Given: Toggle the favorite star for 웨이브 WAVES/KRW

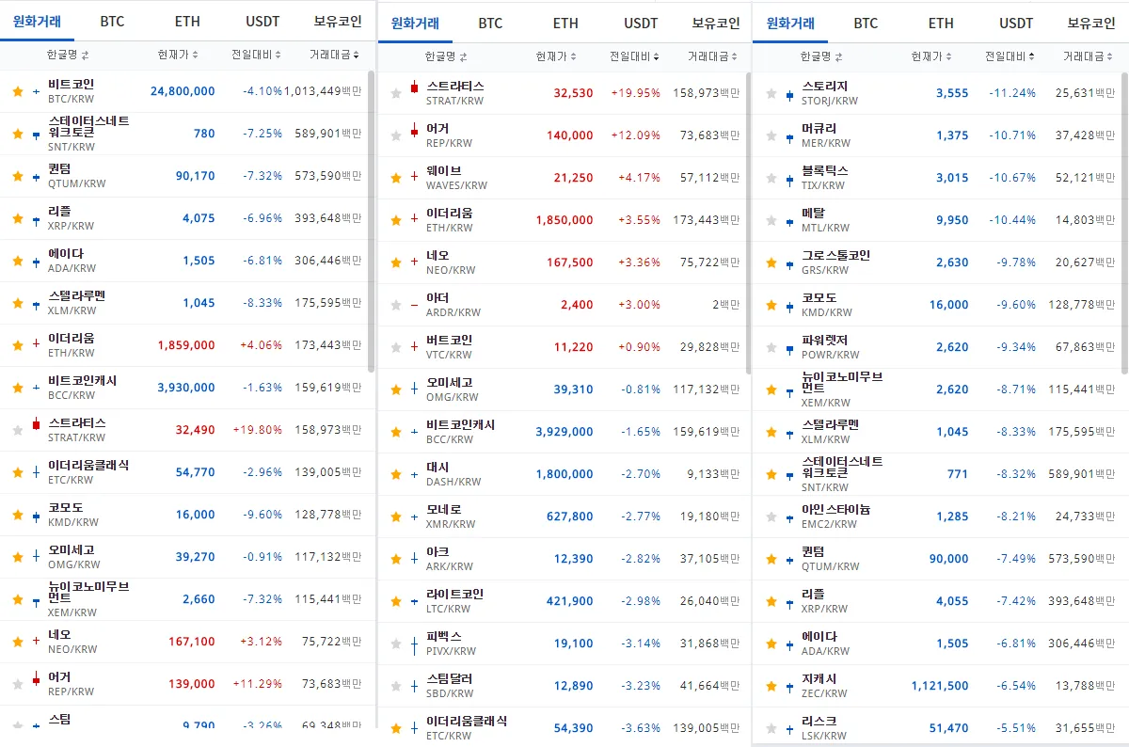Looking at the screenshot, I should coord(395,177).
